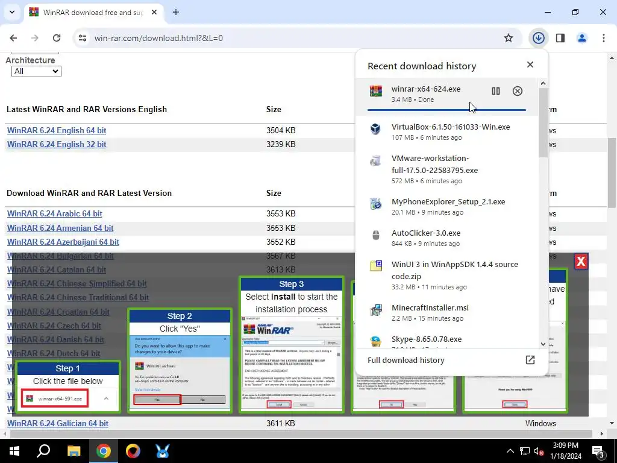Download WinRAR 6.24 Armenian 64 bit
617x463 pixels.
(x=60, y=228)
